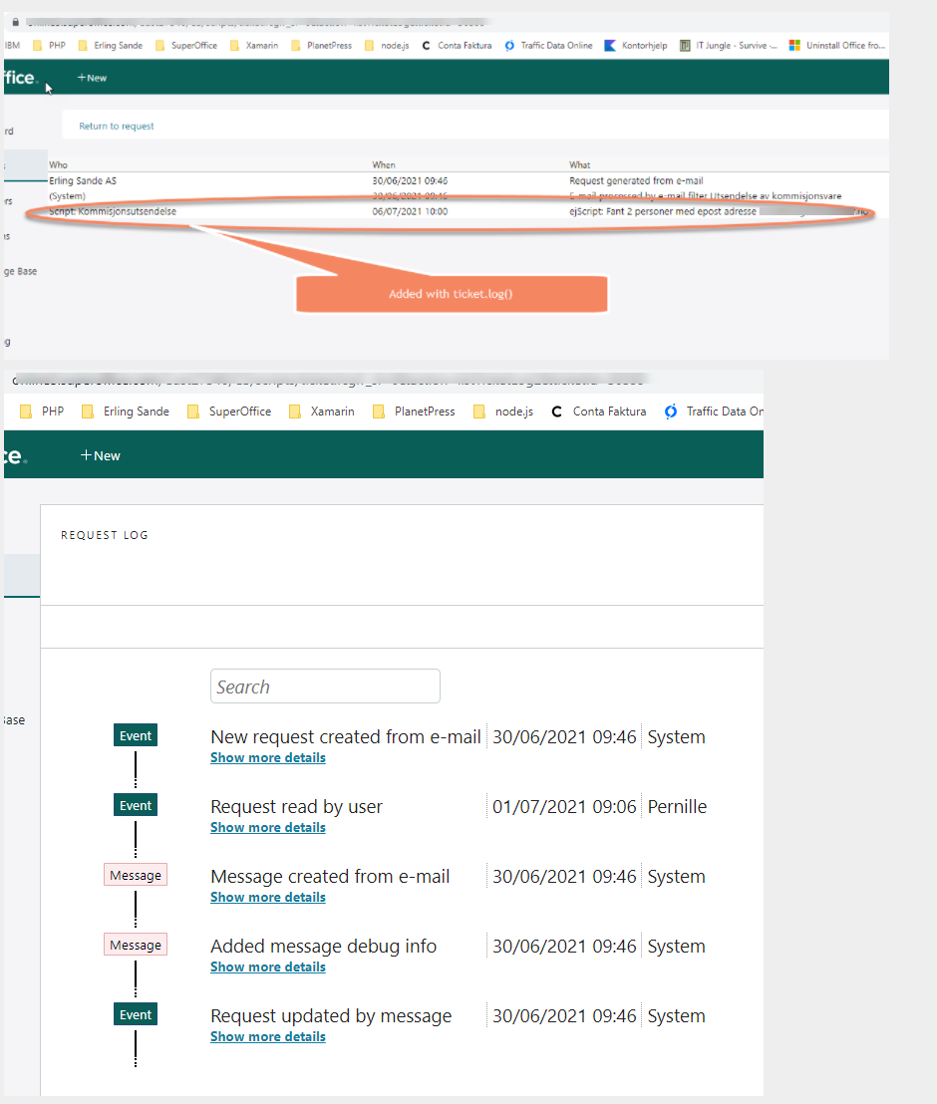The height and width of the screenshot is (1104, 937).
Task: Click the Message badge beside 'Added message debug info'
Action: (x=136, y=946)
